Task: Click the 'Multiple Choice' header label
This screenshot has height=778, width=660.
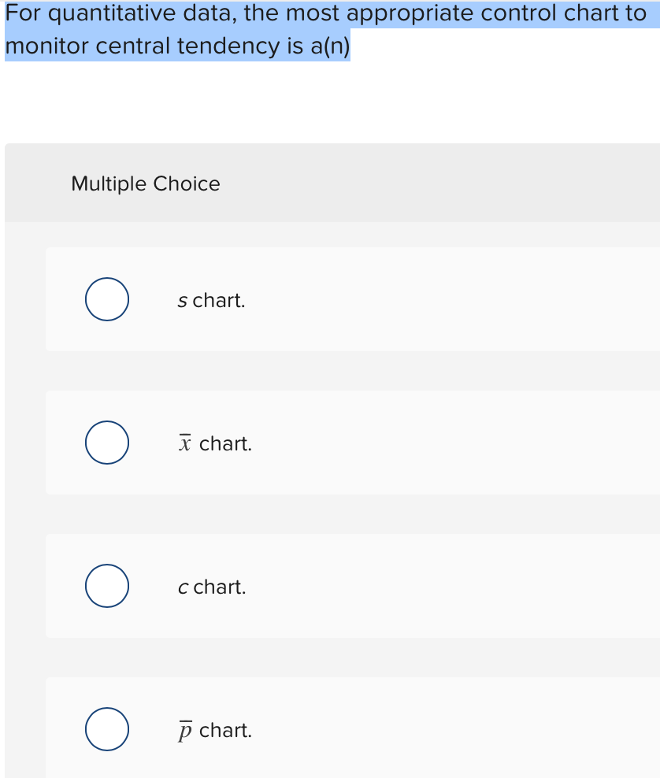Action: (146, 183)
